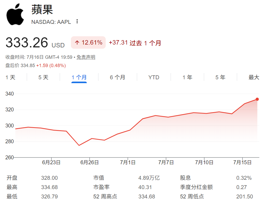Click the 340 y-axis label
This screenshot has width=261, height=201.
[10, 94]
